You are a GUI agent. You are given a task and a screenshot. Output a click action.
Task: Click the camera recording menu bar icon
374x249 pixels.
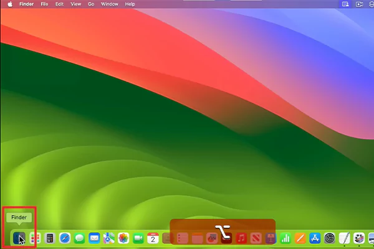click(x=359, y=4)
